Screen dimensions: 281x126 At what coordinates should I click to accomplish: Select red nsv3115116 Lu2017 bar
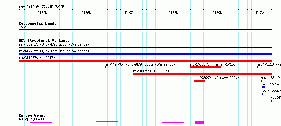[202, 74]
